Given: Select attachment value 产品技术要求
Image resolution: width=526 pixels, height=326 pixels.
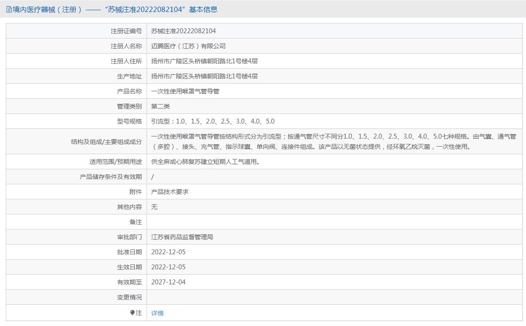Looking at the screenshot, I should 170,192.
